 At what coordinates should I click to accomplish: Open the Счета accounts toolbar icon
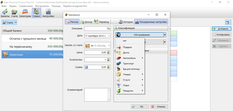click(14, 13)
